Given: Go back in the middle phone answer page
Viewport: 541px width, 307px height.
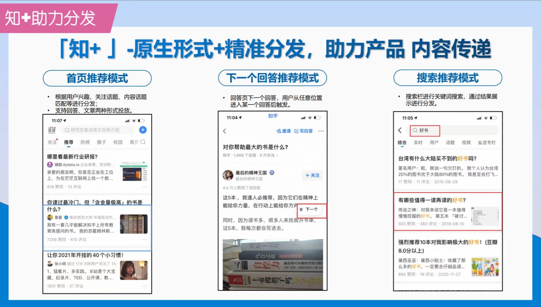Looking at the screenshot, I should pos(225,131).
